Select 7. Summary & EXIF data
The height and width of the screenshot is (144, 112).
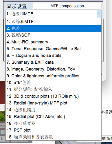click(x=54, y=62)
